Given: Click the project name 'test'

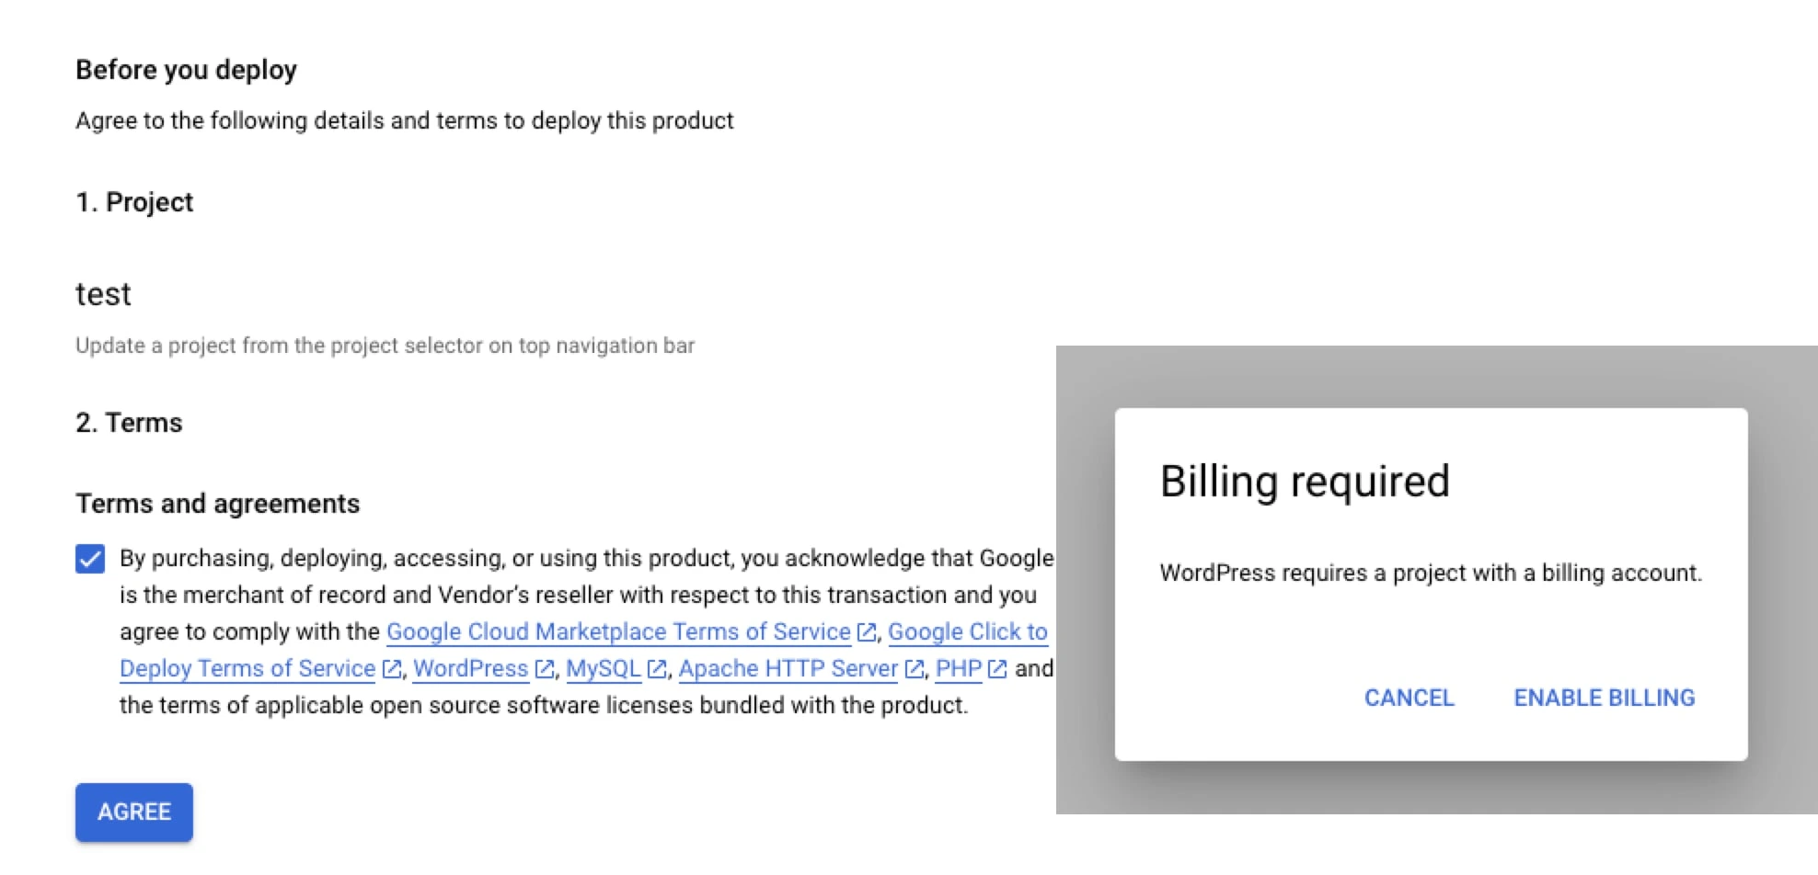Looking at the screenshot, I should click(103, 294).
